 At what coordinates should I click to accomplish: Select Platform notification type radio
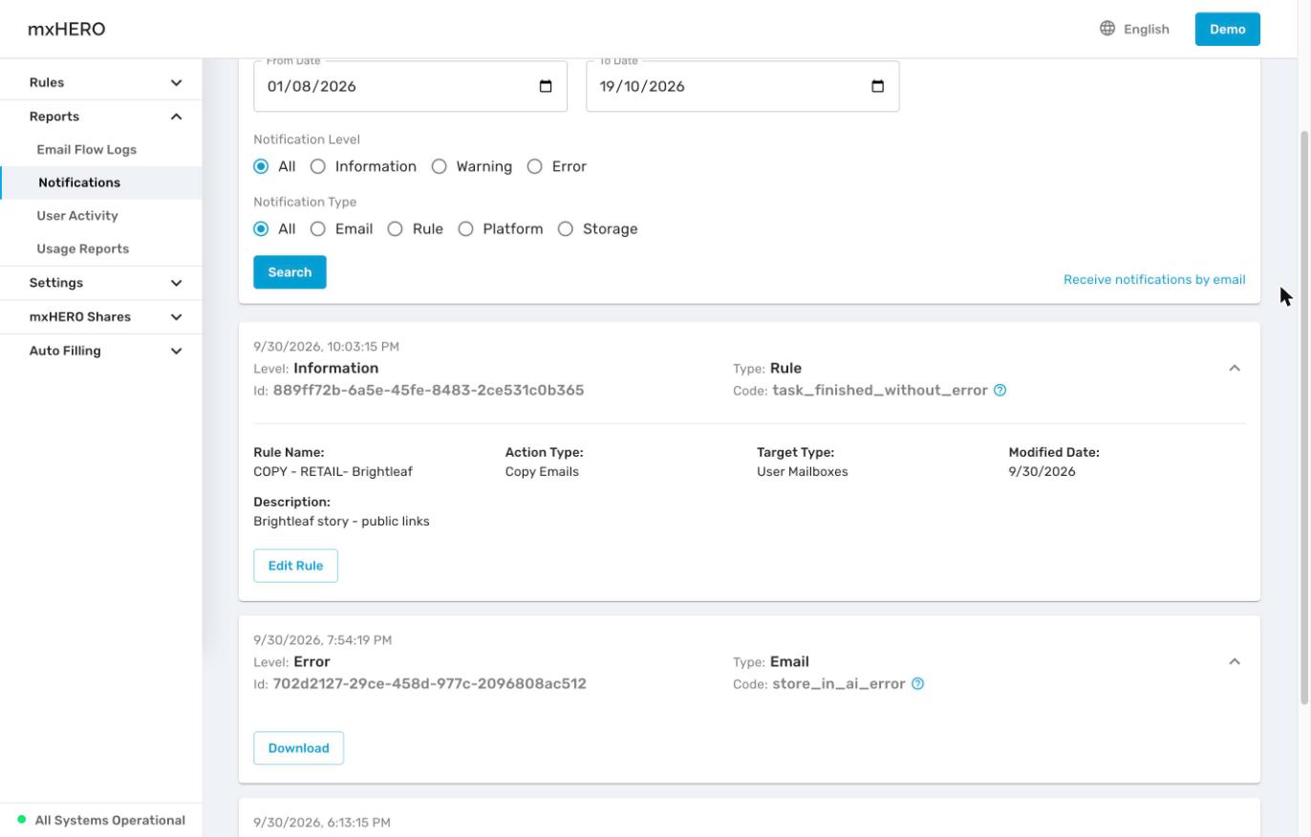pyautogui.click(x=465, y=228)
